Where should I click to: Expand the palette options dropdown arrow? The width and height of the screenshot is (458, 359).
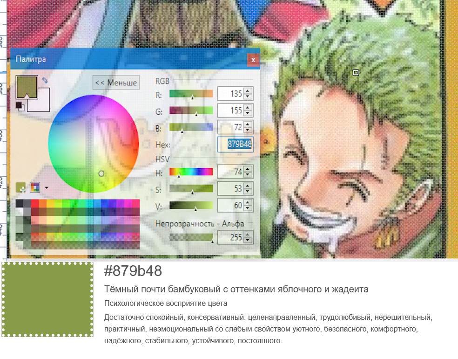tap(47, 188)
